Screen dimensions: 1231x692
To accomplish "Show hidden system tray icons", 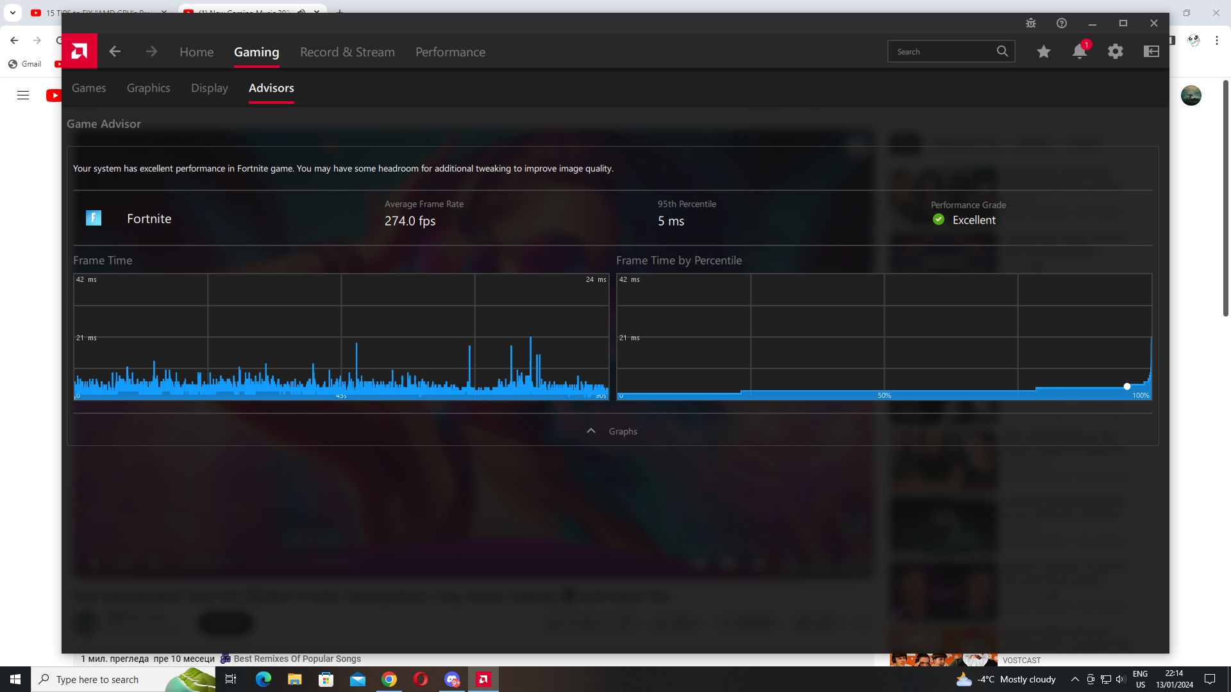I will (x=1075, y=679).
